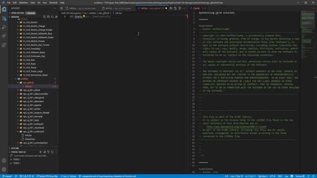Screen dimensions: 317x178
Task: Open the Edit menu
Action: pyautogui.click(x=15, y=2)
